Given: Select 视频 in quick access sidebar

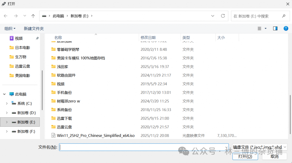Looking at the screenshot, I should (x=19, y=38).
